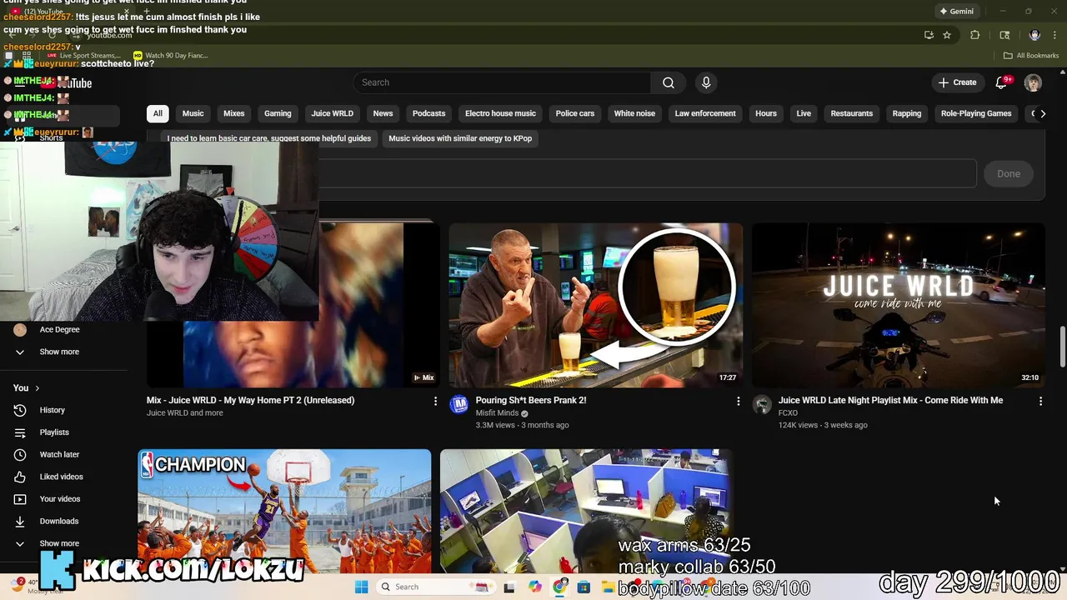Open Gemini in Chrome toolbar
This screenshot has height=600, width=1067.
(957, 12)
